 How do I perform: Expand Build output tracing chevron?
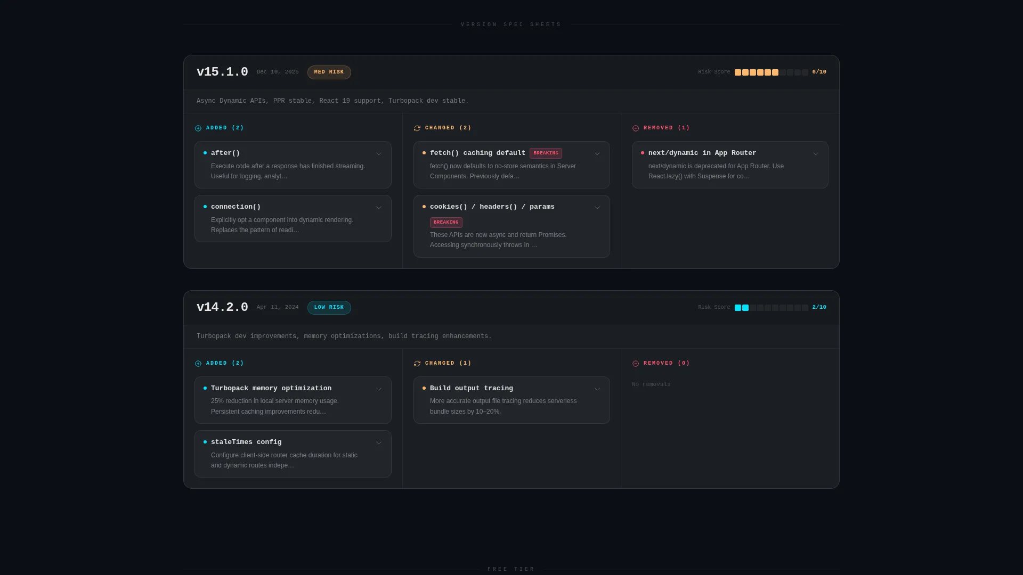click(597, 389)
